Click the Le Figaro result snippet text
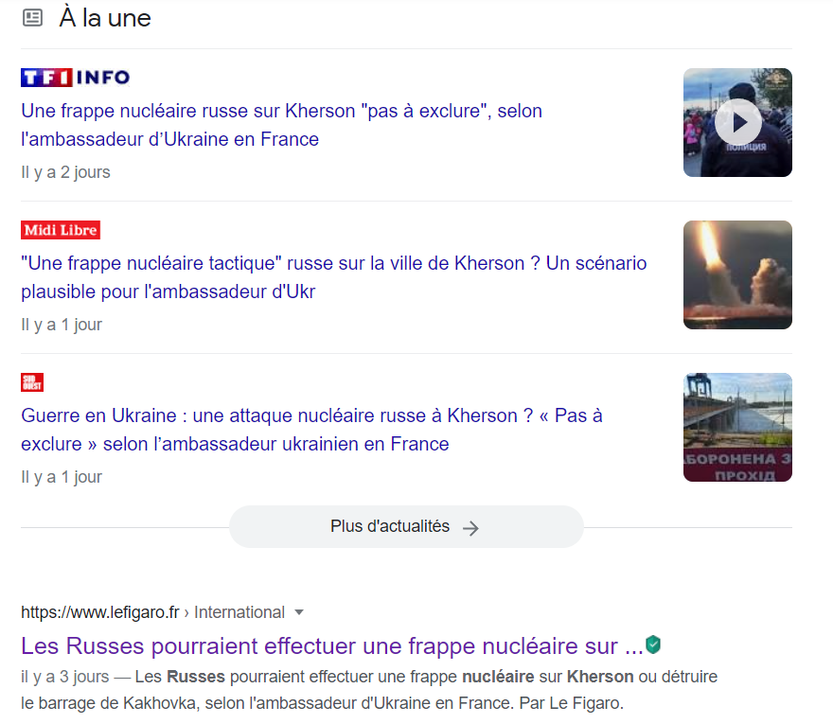This screenshot has width=833, height=724. pos(369,690)
